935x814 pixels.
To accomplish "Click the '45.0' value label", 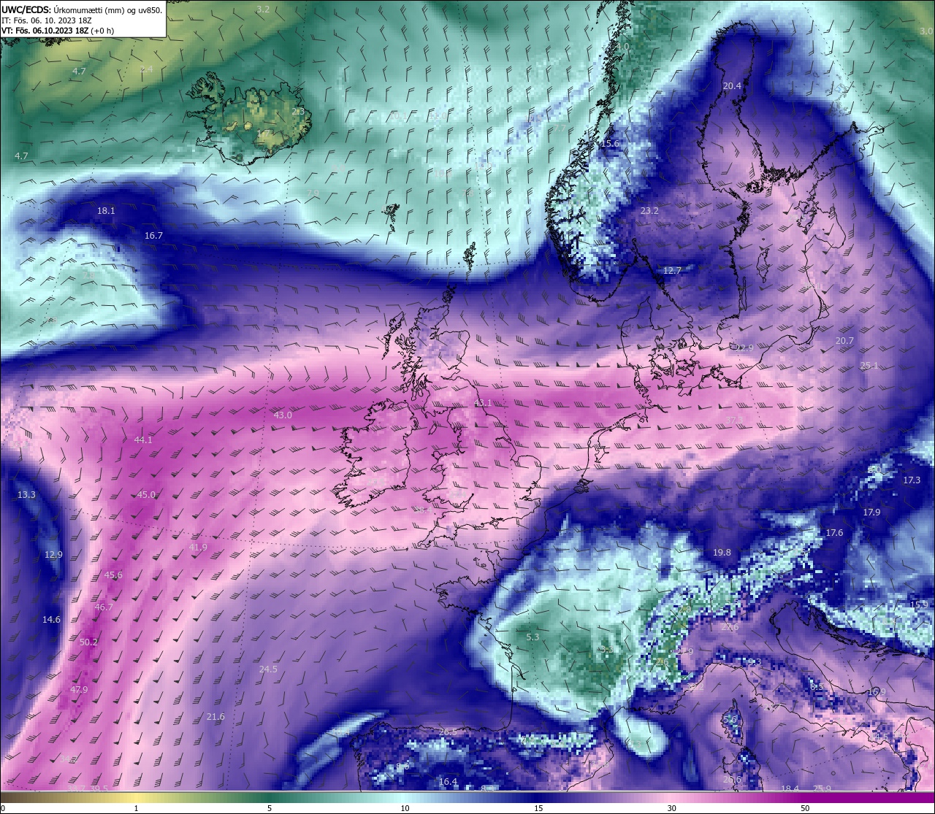I will (146, 494).
